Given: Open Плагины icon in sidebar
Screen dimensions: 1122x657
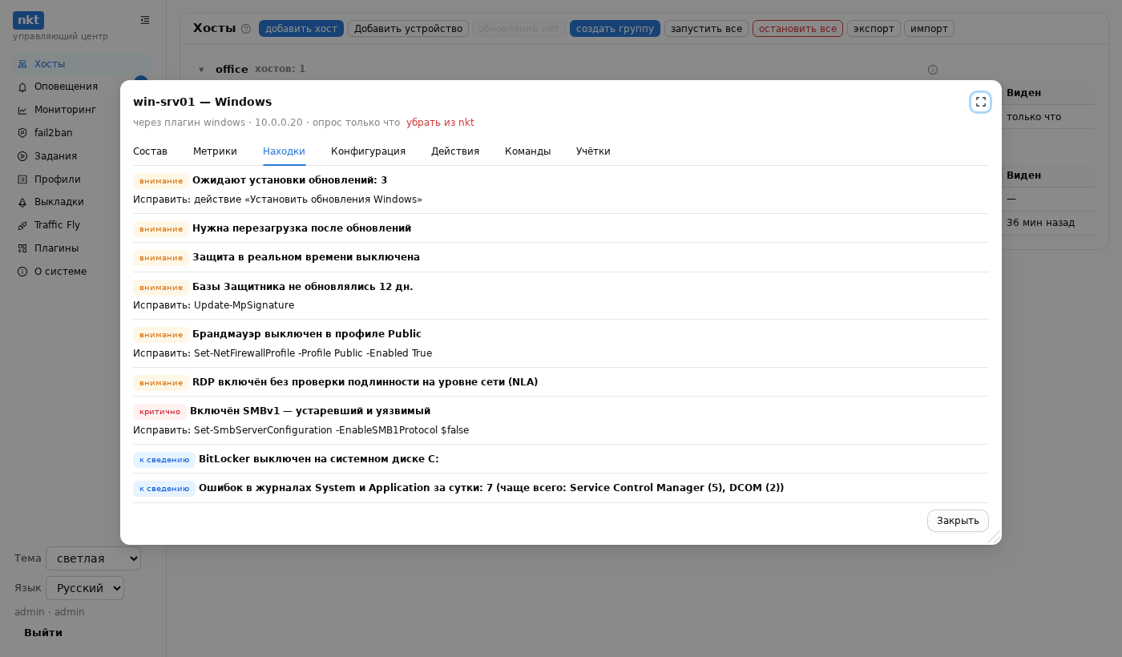Looking at the screenshot, I should click(x=22, y=248).
